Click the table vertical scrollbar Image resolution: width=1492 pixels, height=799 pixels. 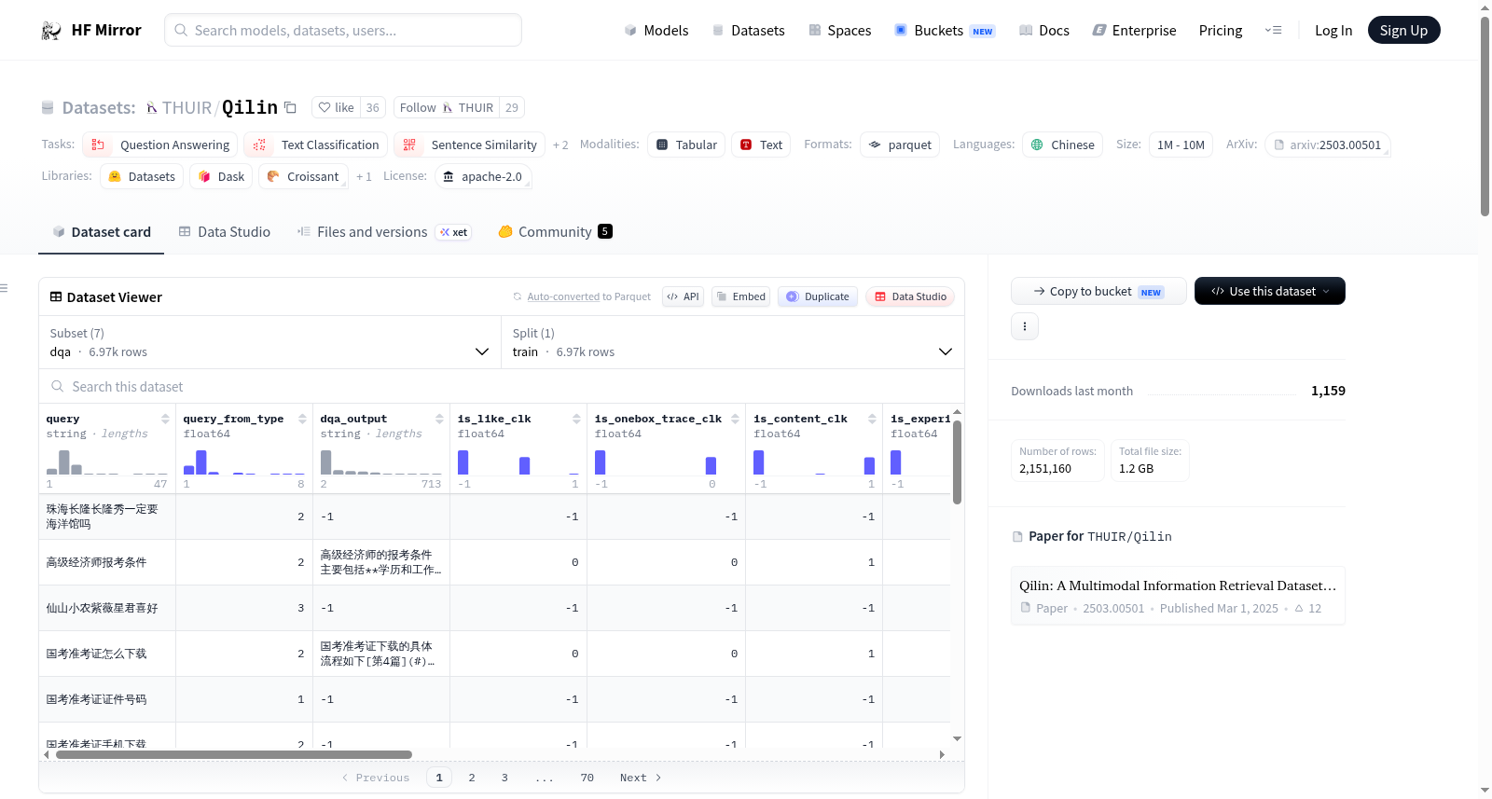pos(957,462)
